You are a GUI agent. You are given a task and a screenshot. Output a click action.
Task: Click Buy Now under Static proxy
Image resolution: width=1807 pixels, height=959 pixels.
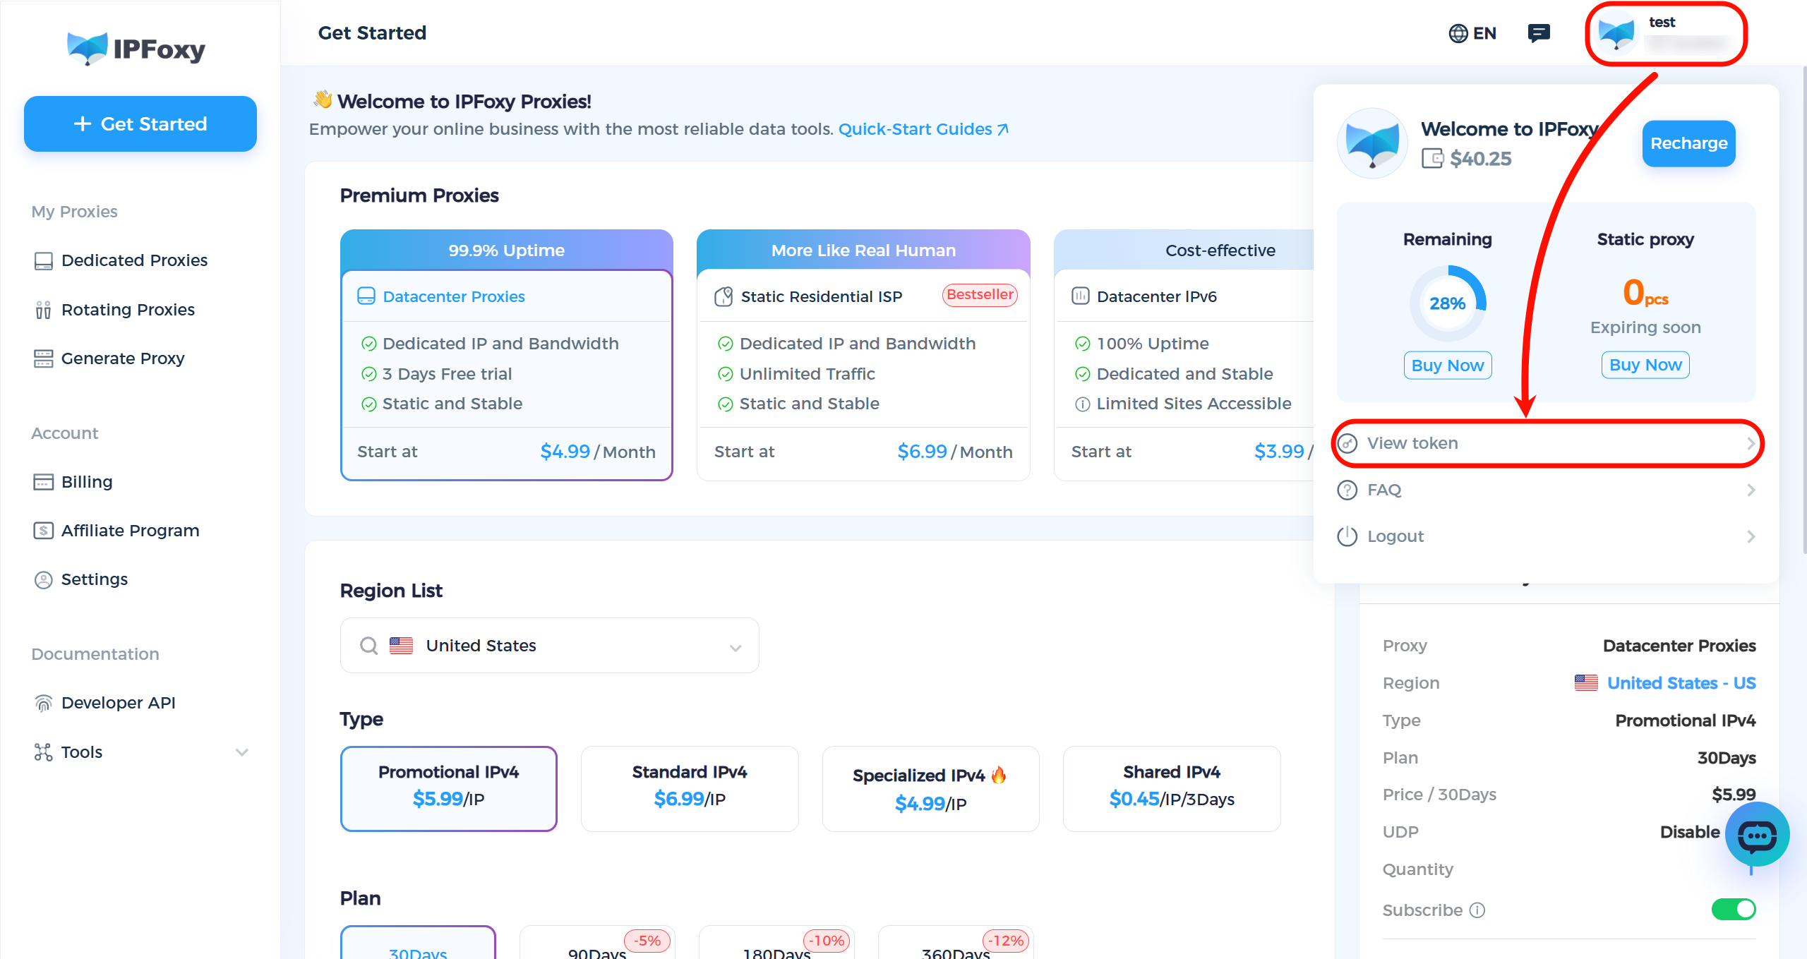pyautogui.click(x=1645, y=365)
